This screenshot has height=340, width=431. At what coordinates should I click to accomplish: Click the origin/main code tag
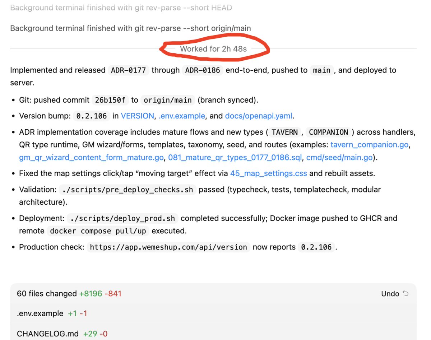pos(168,100)
